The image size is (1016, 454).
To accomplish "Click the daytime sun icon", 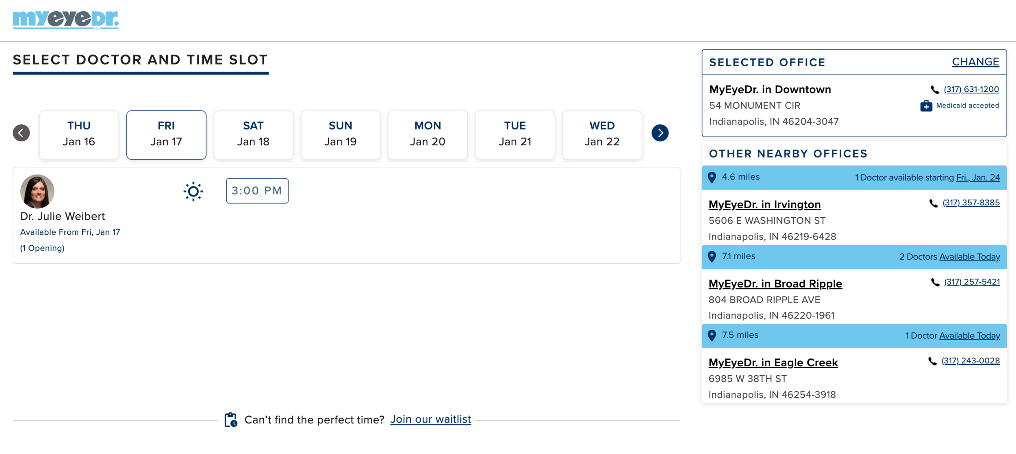I will tap(193, 191).
